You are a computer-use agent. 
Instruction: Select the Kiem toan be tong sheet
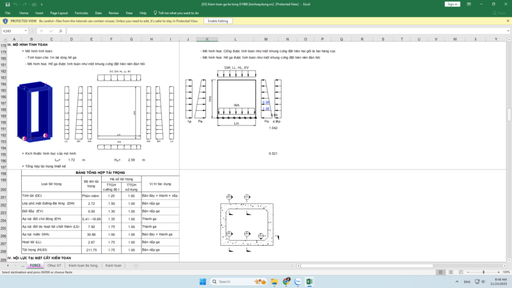(x=83, y=265)
